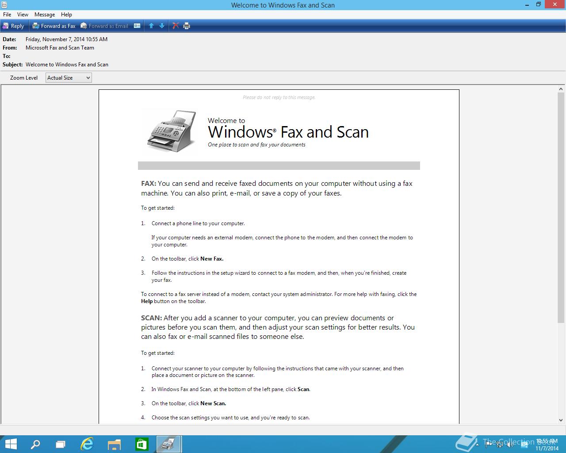
Task: Click the bold "Help" word in fax section
Action: 147,301
